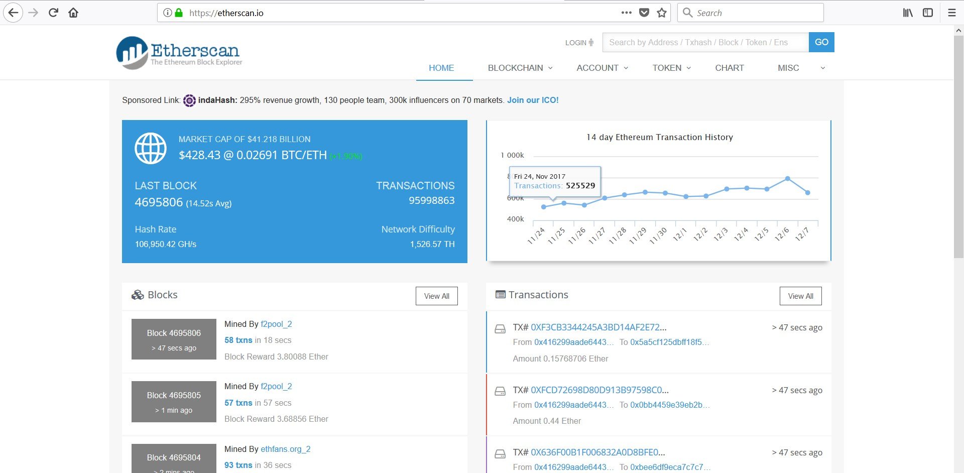Open the 58 txns link
This screenshot has width=964, height=473.
[x=238, y=340]
